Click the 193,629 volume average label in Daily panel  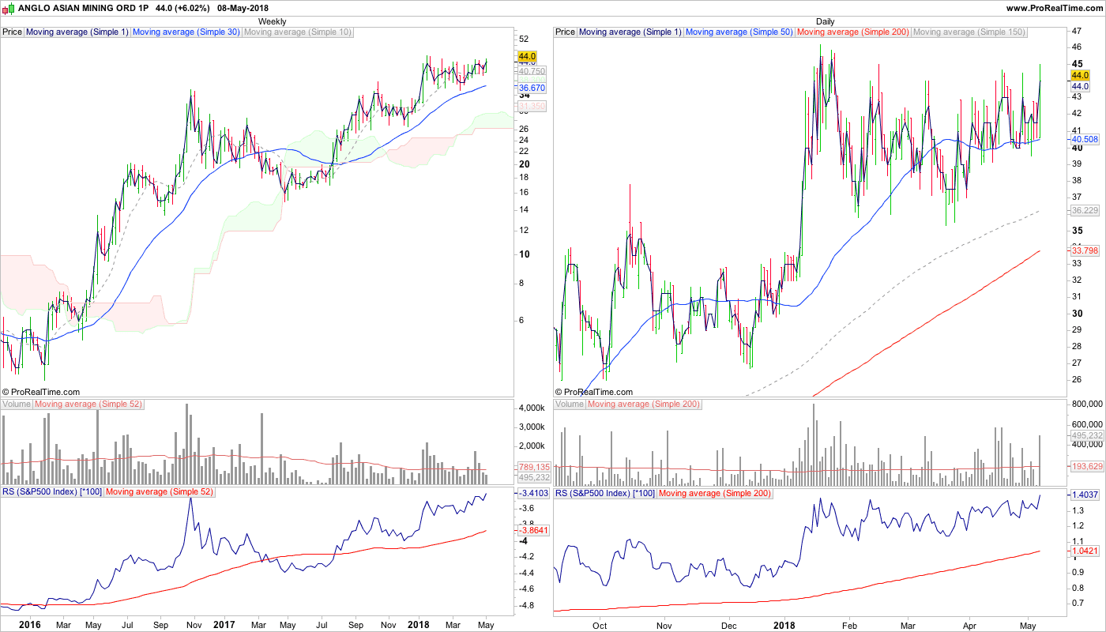point(1086,467)
